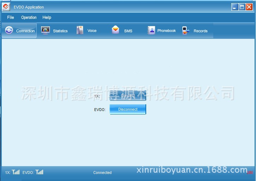
Task: Open the Operation menu
Action: click(x=29, y=17)
